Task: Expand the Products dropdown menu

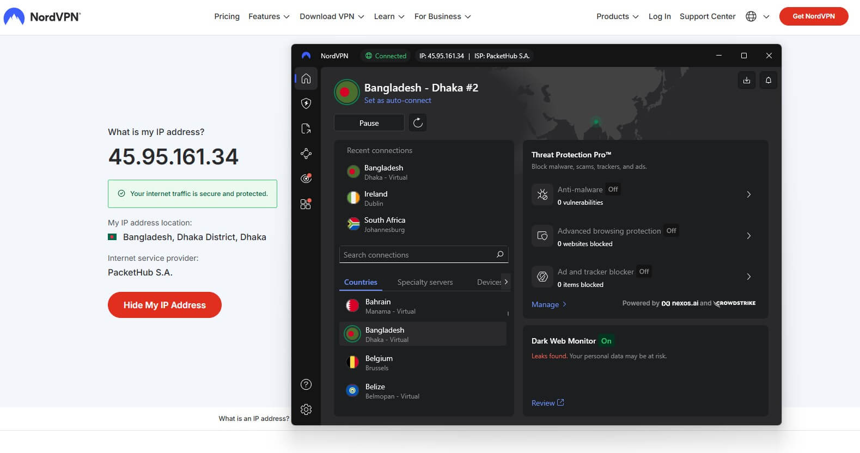Action: (618, 16)
